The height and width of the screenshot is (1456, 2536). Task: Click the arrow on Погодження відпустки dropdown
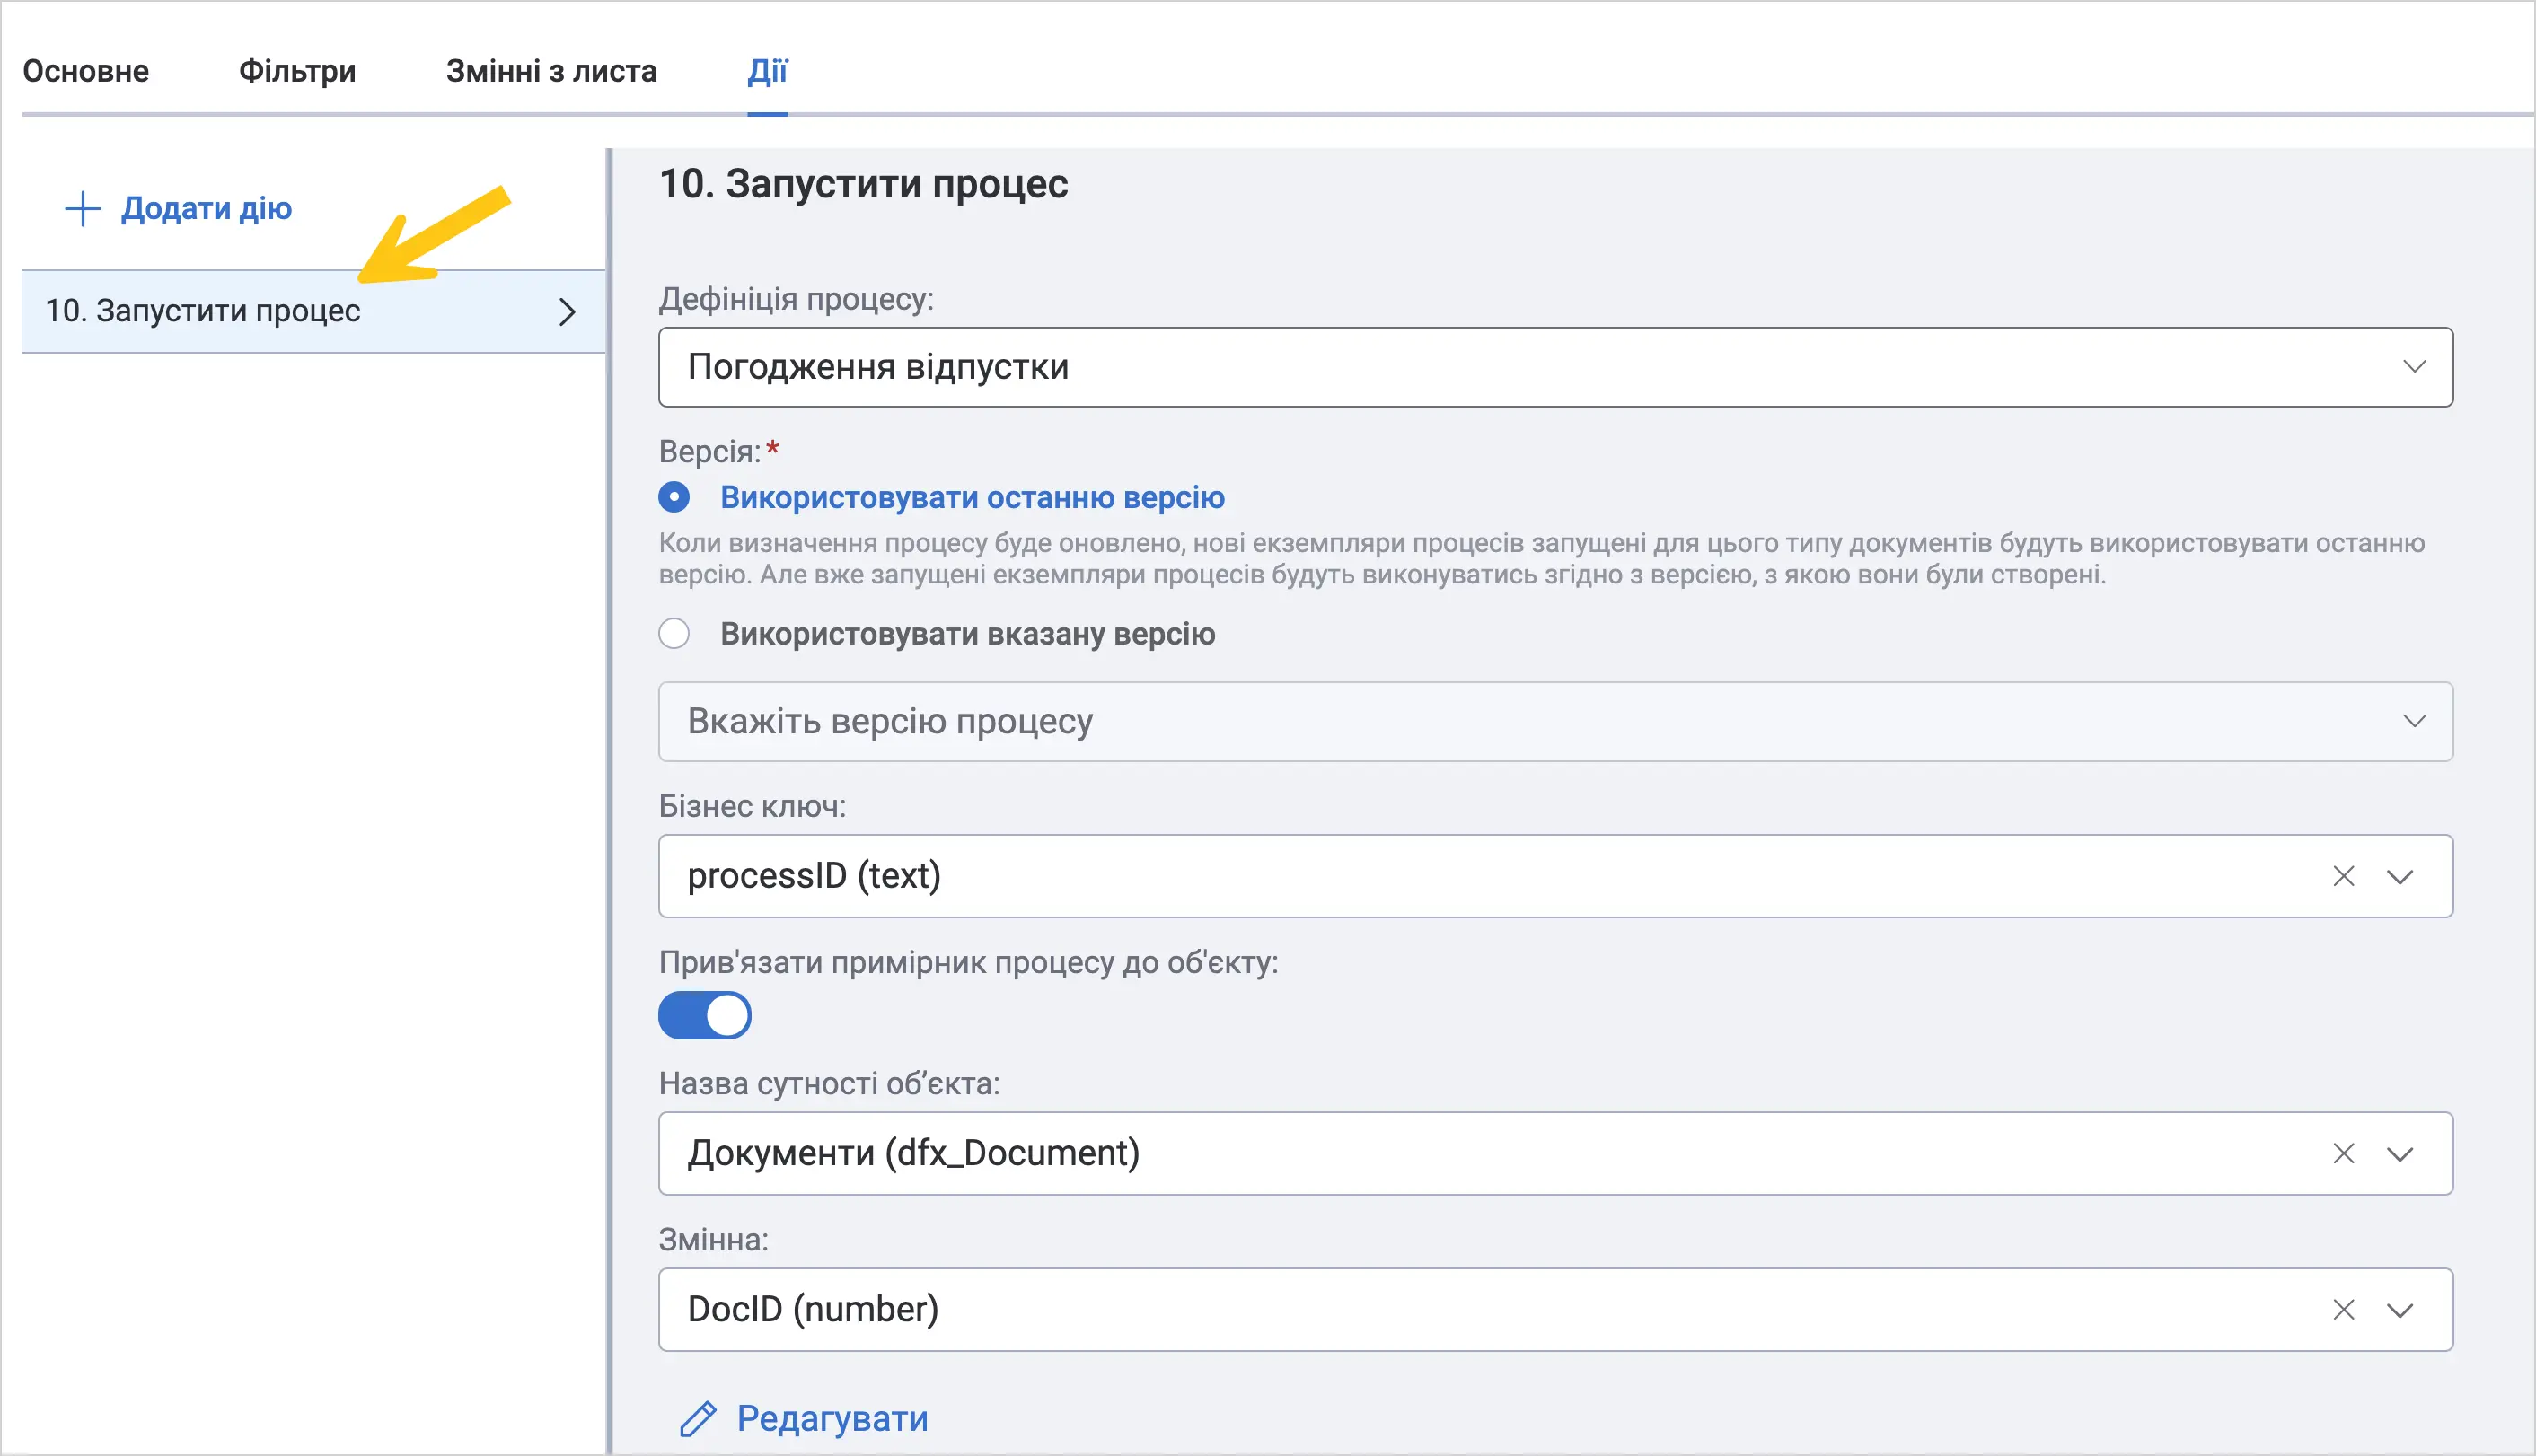click(x=2414, y=367)
